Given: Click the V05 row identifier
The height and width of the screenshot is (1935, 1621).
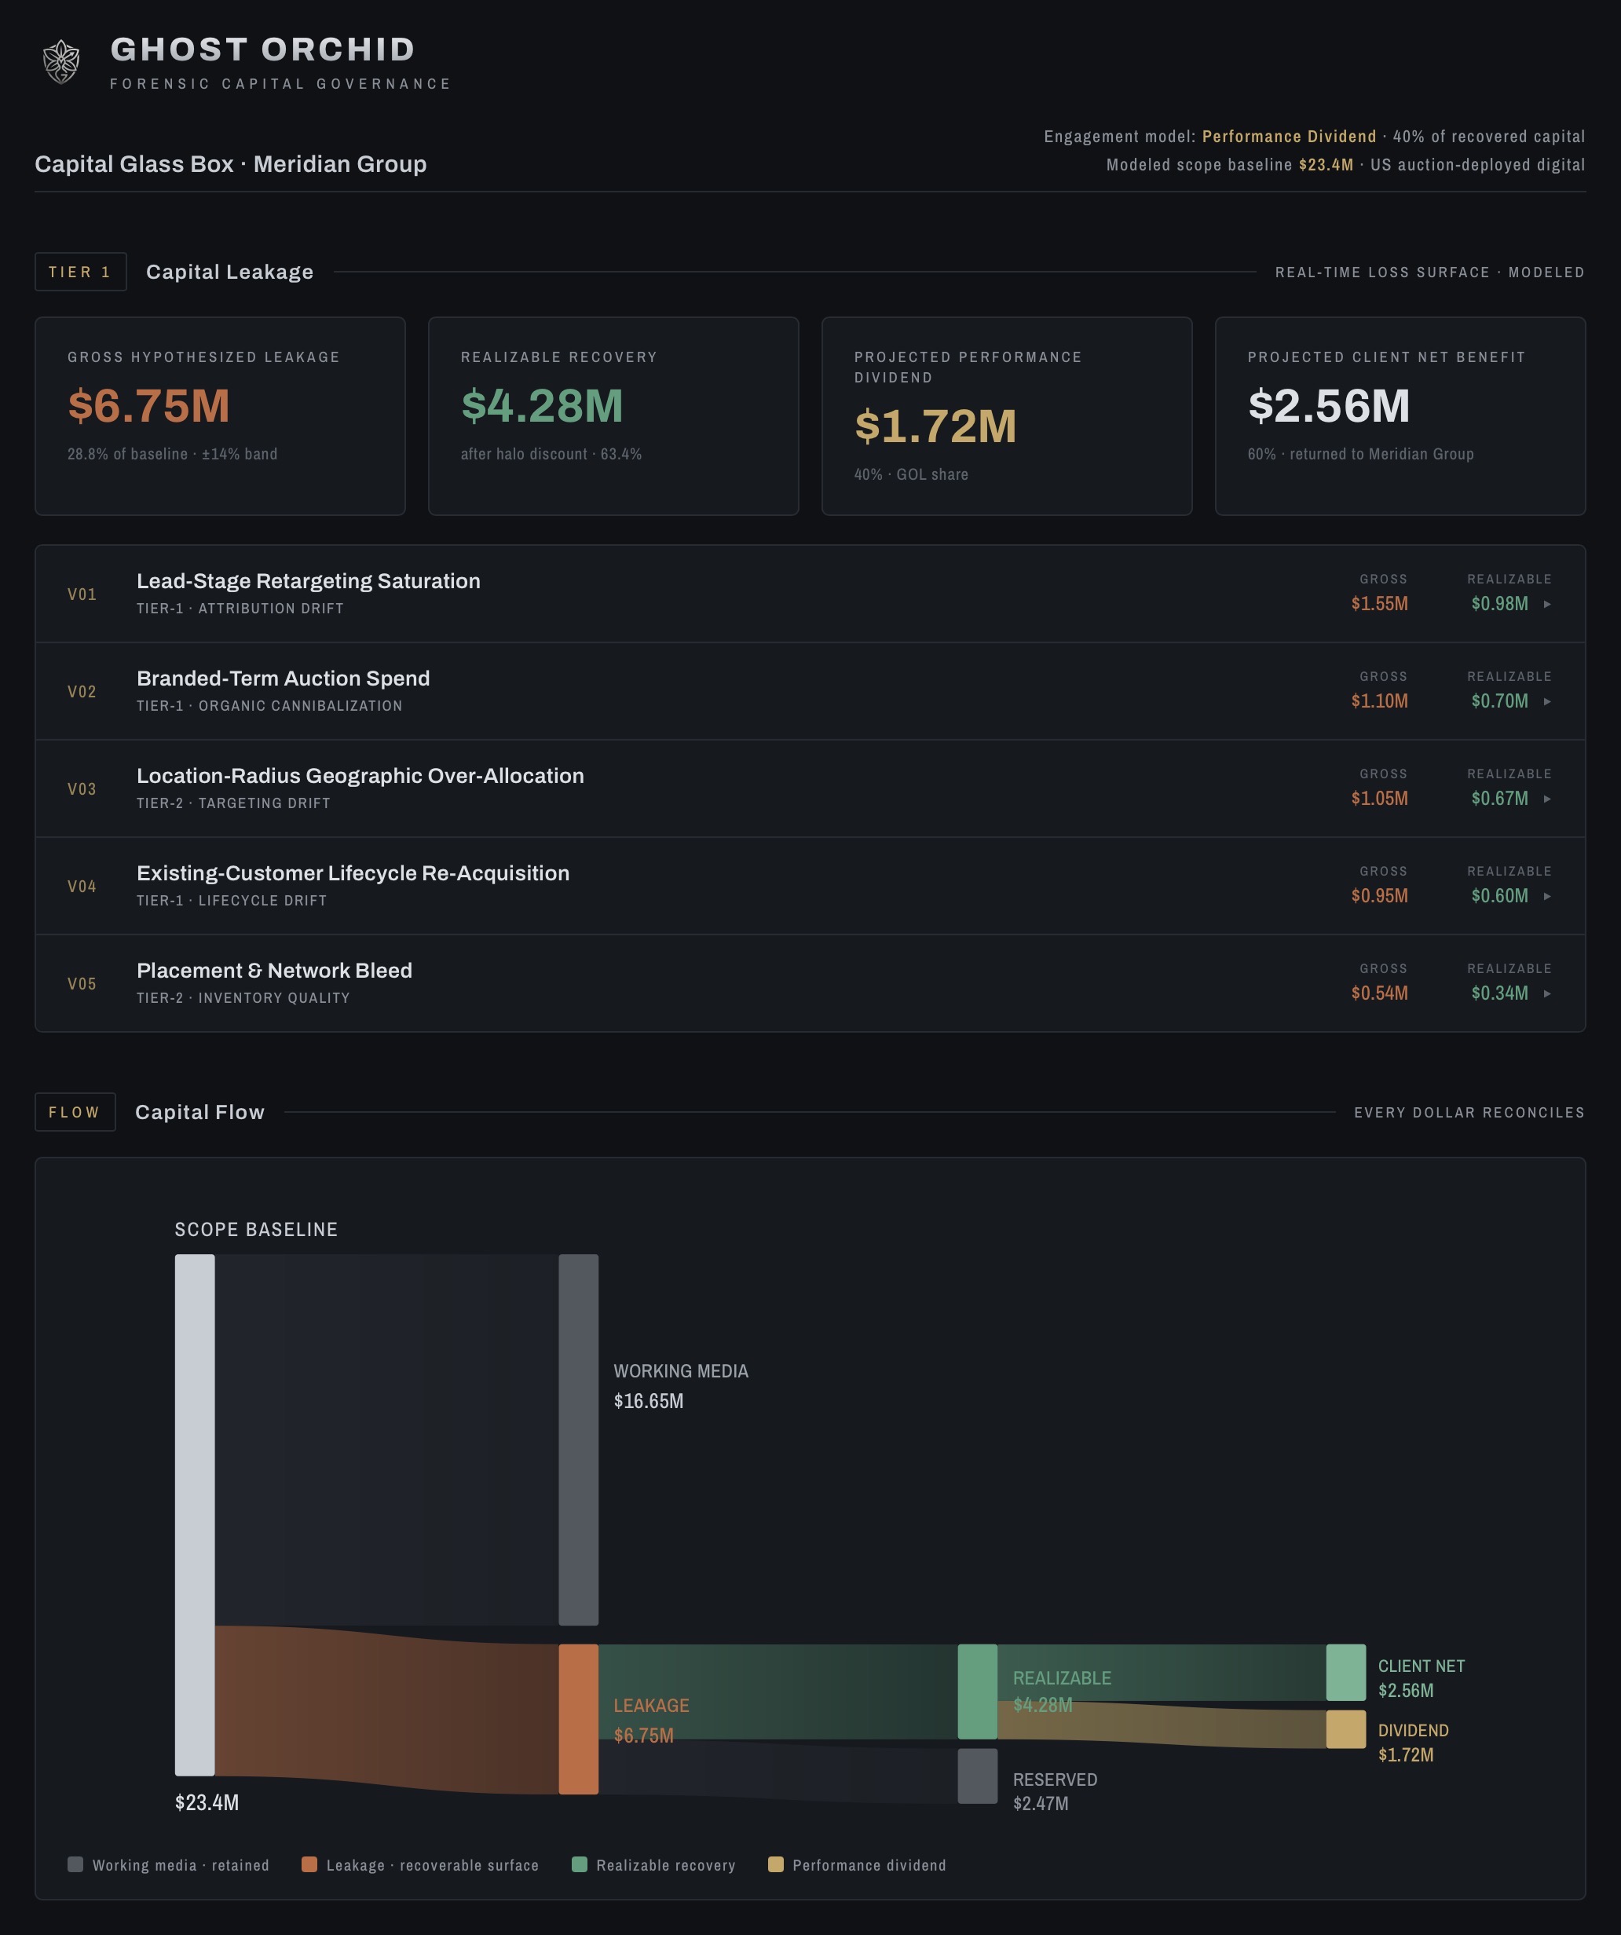Looking at the screenshot, I should click(82, 984).
